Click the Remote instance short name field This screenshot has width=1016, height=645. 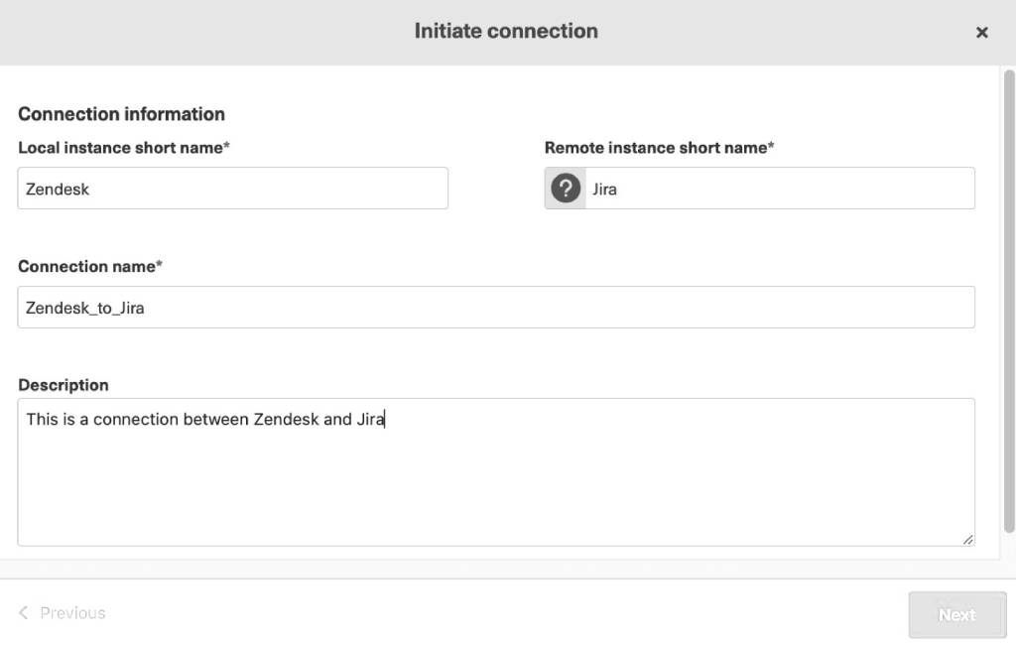[x=780, y=188]
